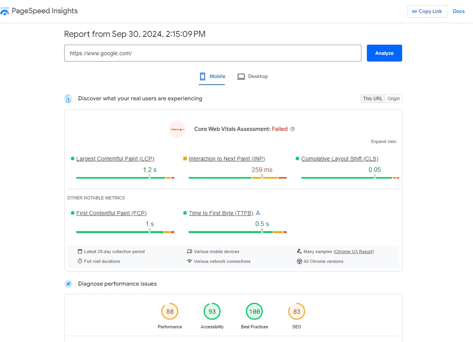The height and width of the screenshot is (342, 473).
Task: Open the Time to First Byte (TTFB) link
Action: pyautogui.click(x=221, y=213)
